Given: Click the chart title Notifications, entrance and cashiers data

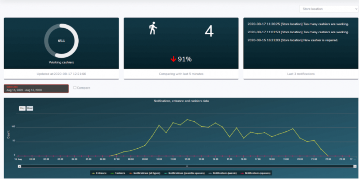Looking at the screenshot, I should [181, 101].
